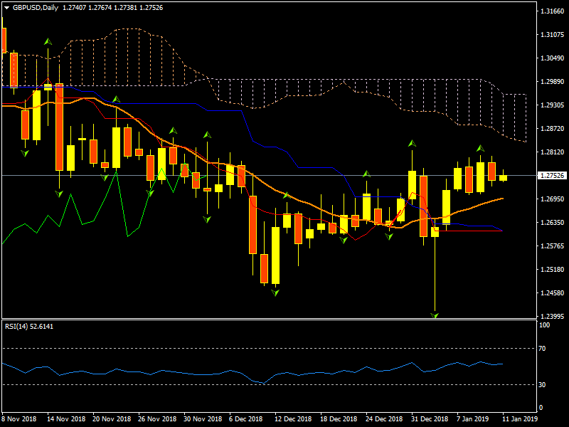
Task: Click the 1.31660 price level on the axis
Action: [x=552, y=11]
